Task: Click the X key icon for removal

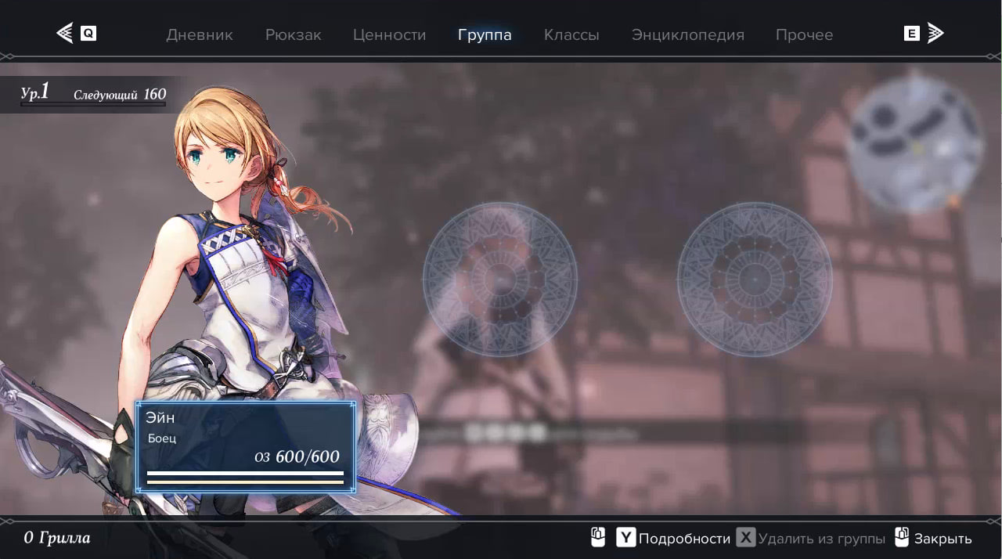Action: (746, 538)
